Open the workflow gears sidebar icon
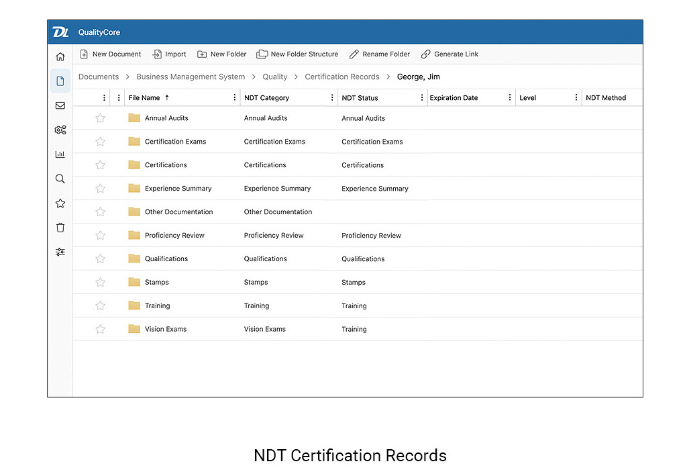The image size is (687, 476). [60, 130]
